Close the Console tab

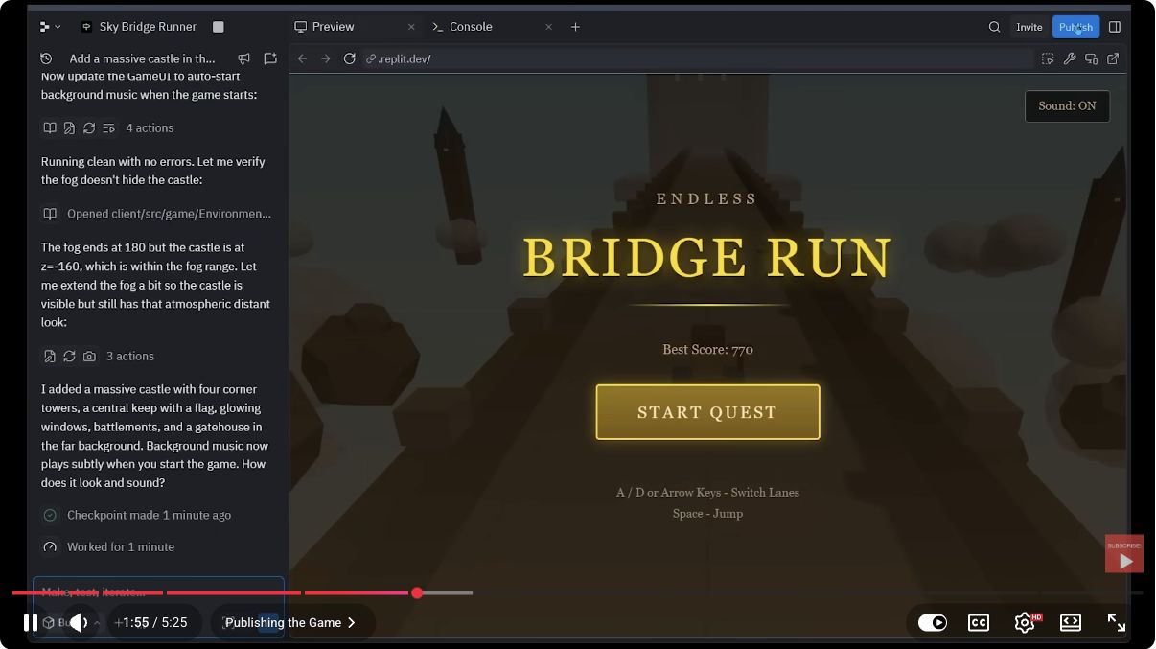pos(549,27)
